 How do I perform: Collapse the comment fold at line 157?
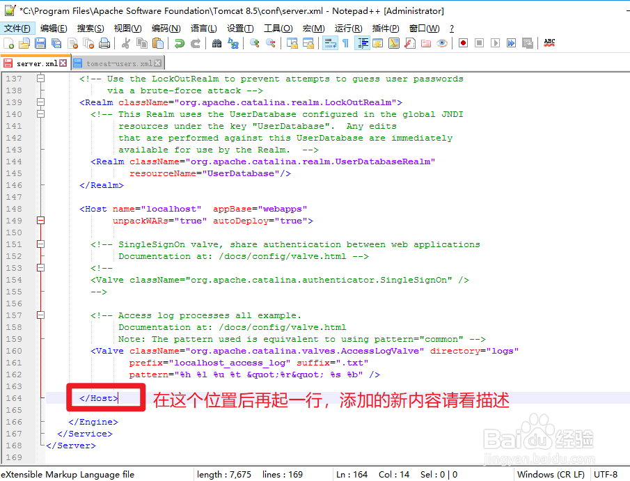[40, 315]
